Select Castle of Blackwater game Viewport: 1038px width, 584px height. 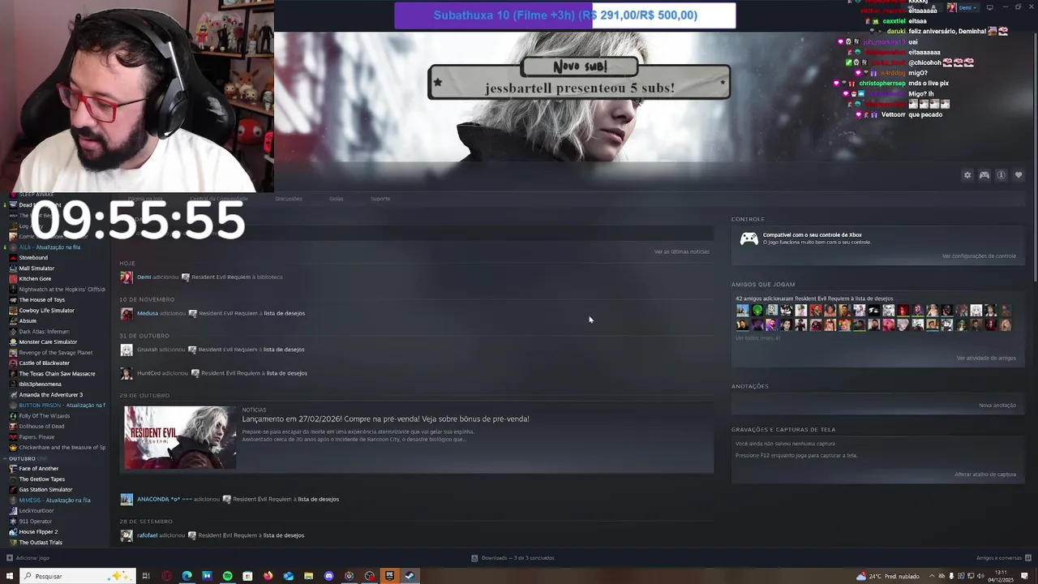pos(44,363)
